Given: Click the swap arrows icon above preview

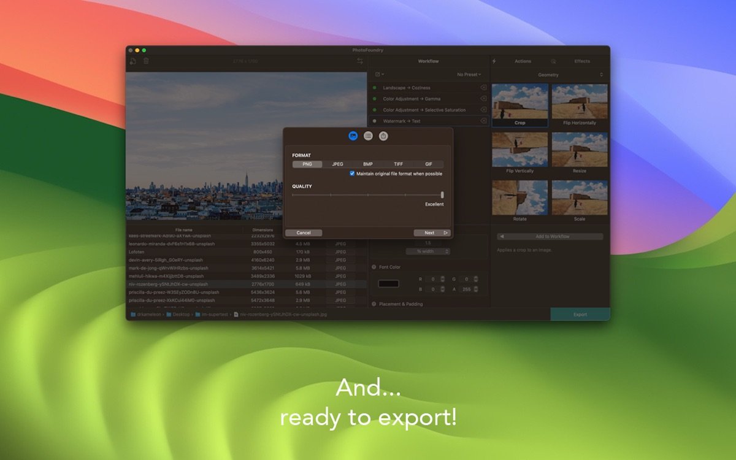Looking at the screenshot, I should click(360, 61).
